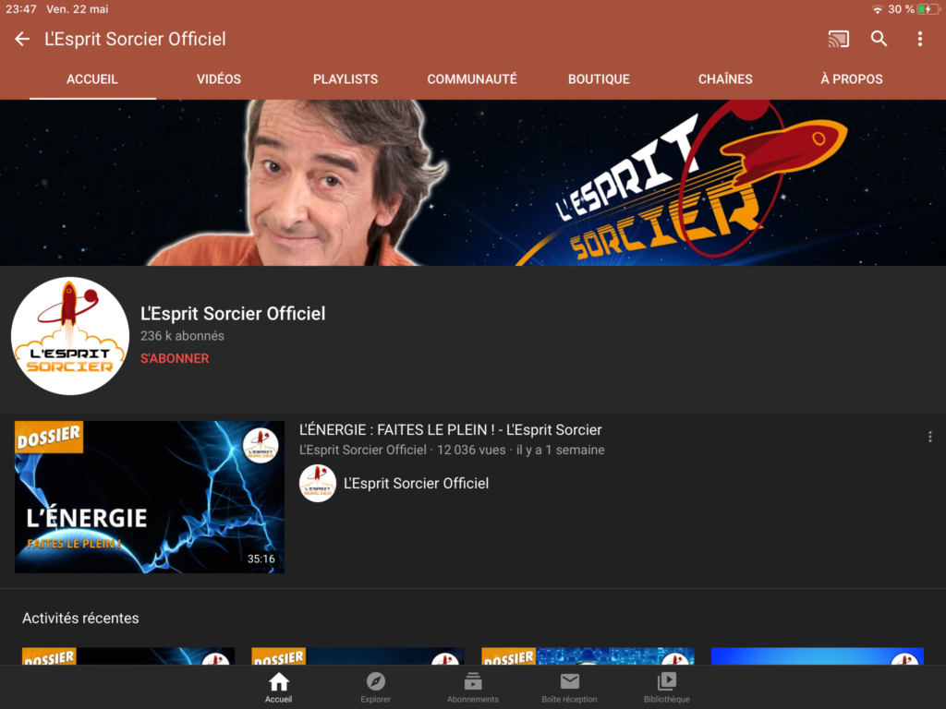
Task: Tap the 23:47 clock in status bar
Action: [21, 9]
